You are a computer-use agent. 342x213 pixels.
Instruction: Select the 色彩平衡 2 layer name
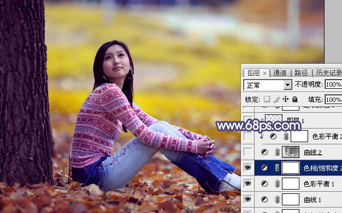click(x=327, y=136)
